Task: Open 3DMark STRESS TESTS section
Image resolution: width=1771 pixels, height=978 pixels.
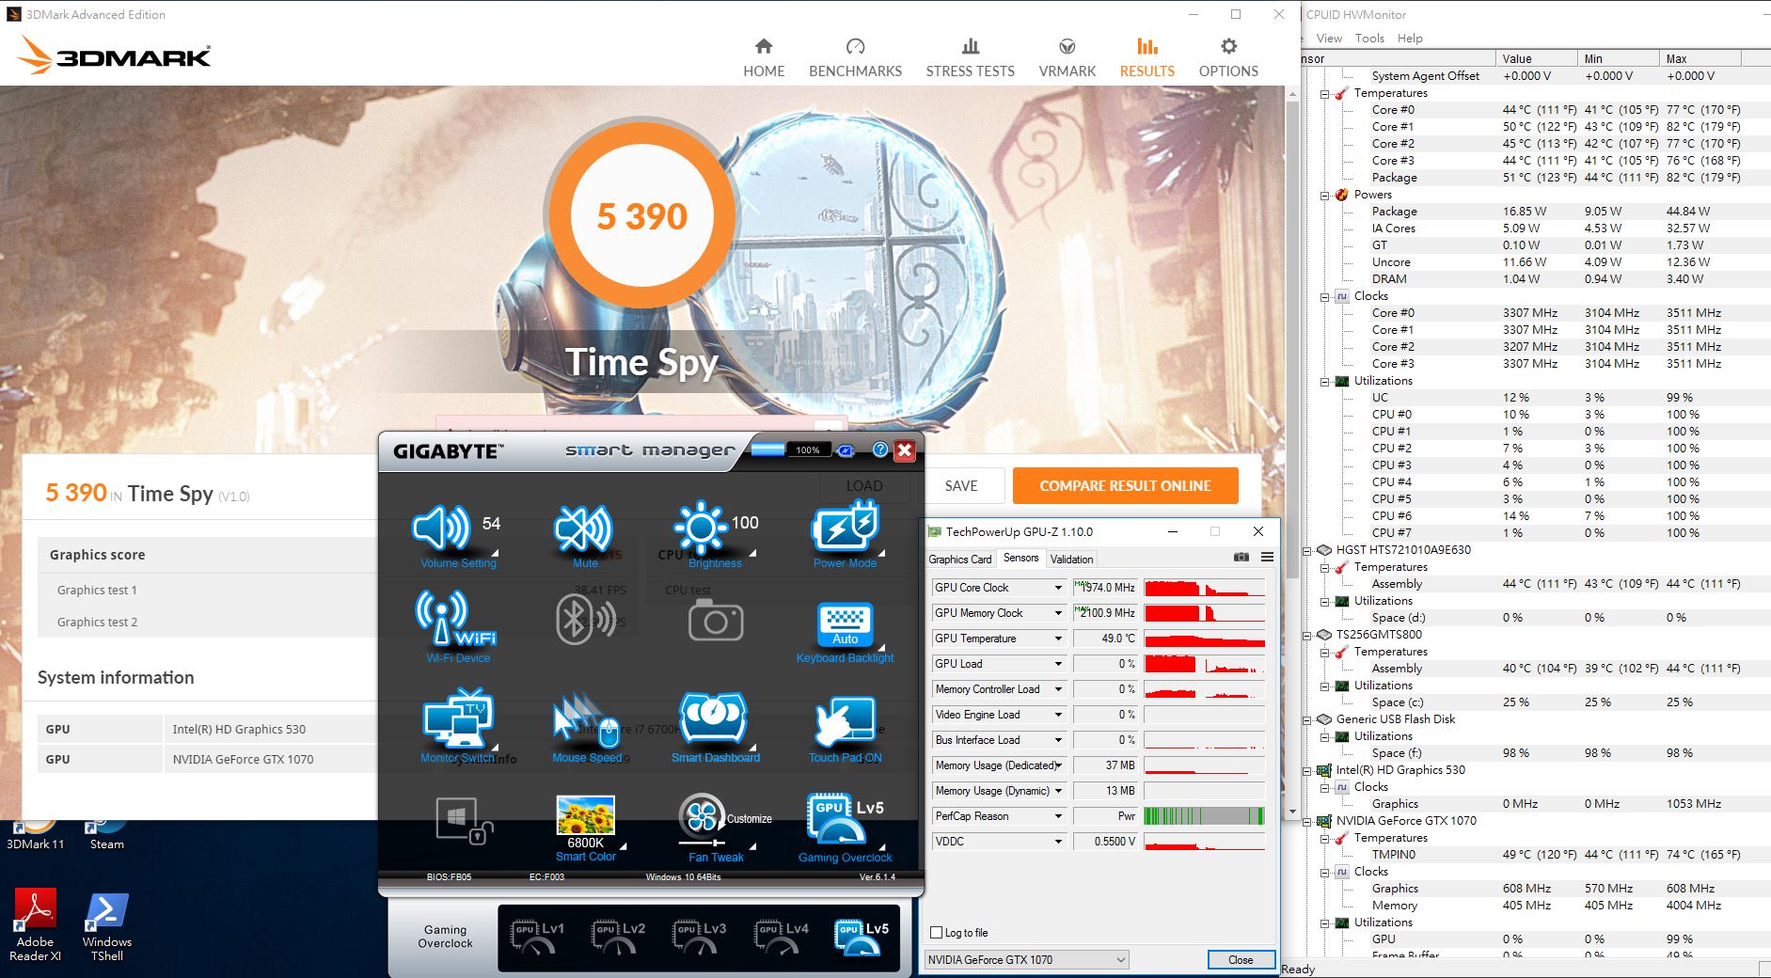Action: (x=970, y=58)
